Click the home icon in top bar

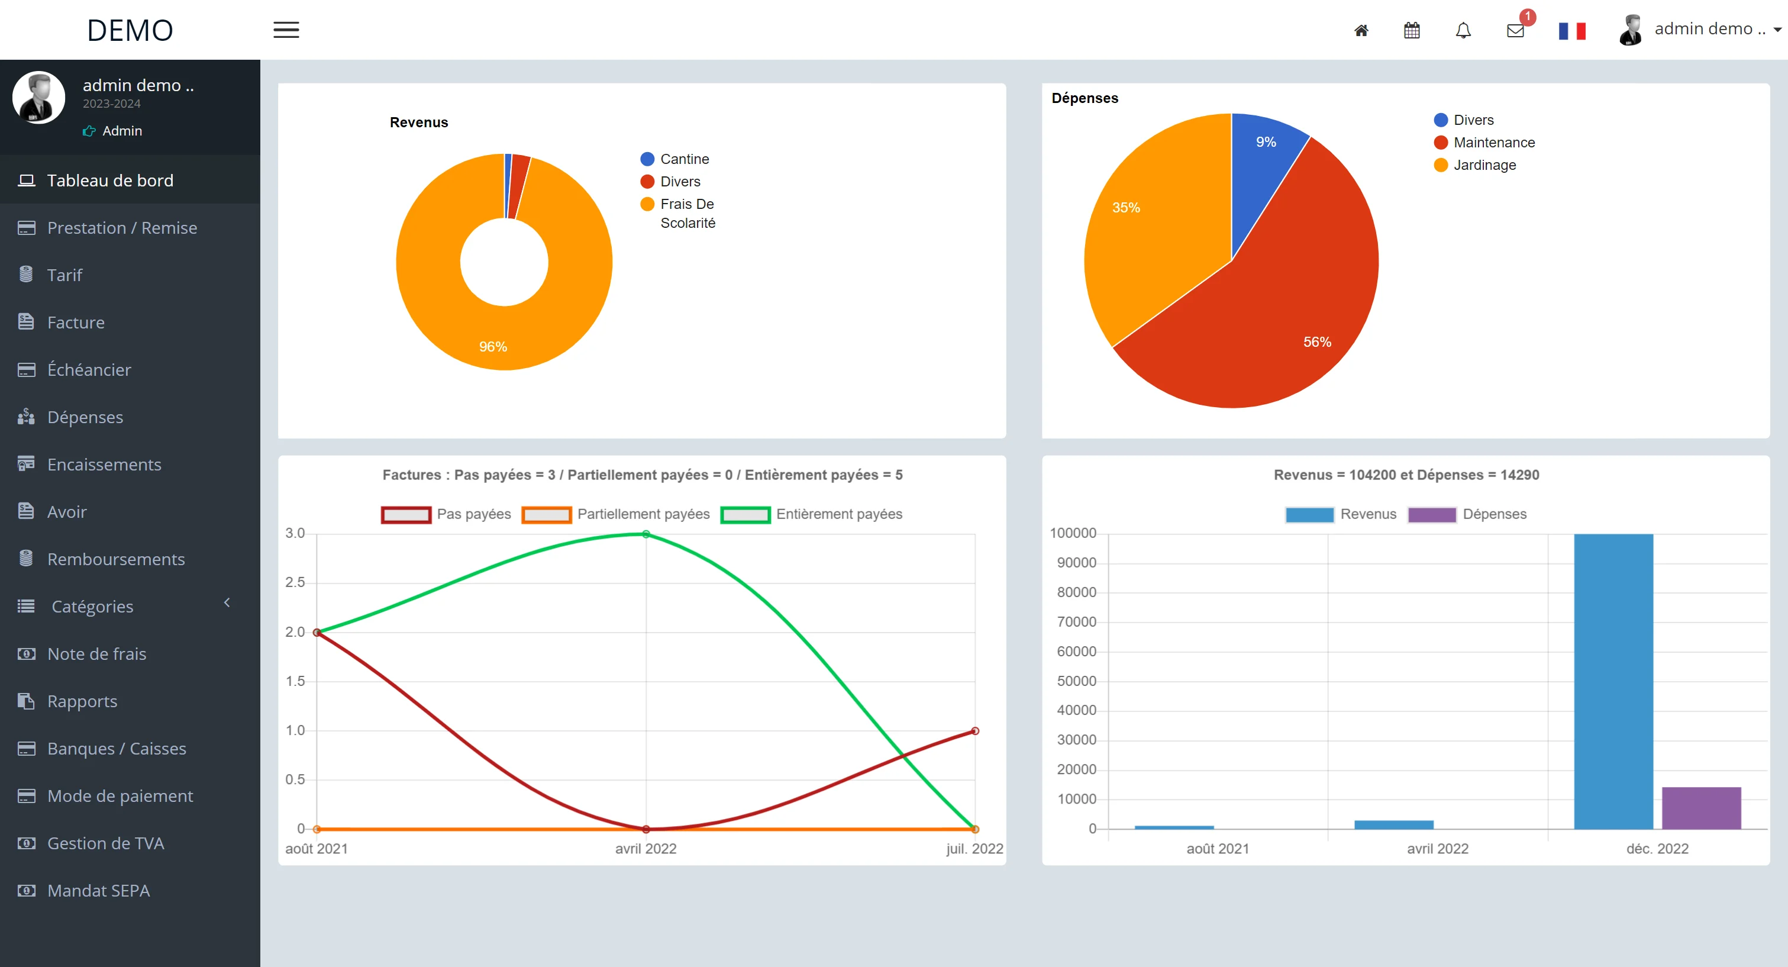(x=1361, y=31)
